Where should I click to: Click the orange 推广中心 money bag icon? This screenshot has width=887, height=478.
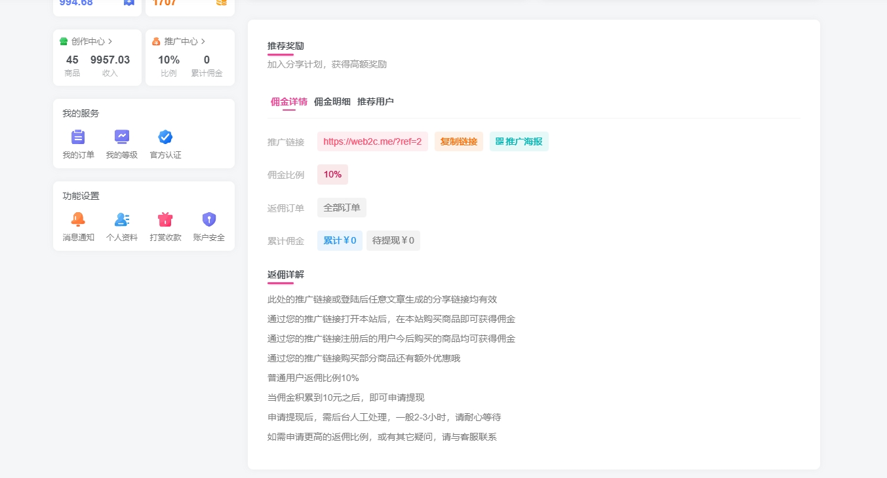(x=156, y=41)
